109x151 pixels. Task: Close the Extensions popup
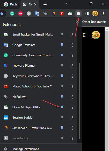tap(77, 21)
